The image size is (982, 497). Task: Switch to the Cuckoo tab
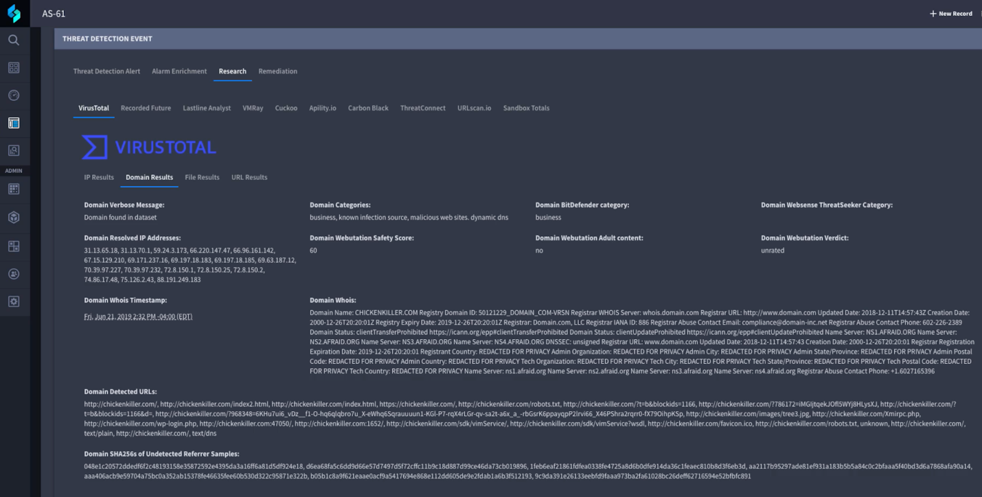286,108
